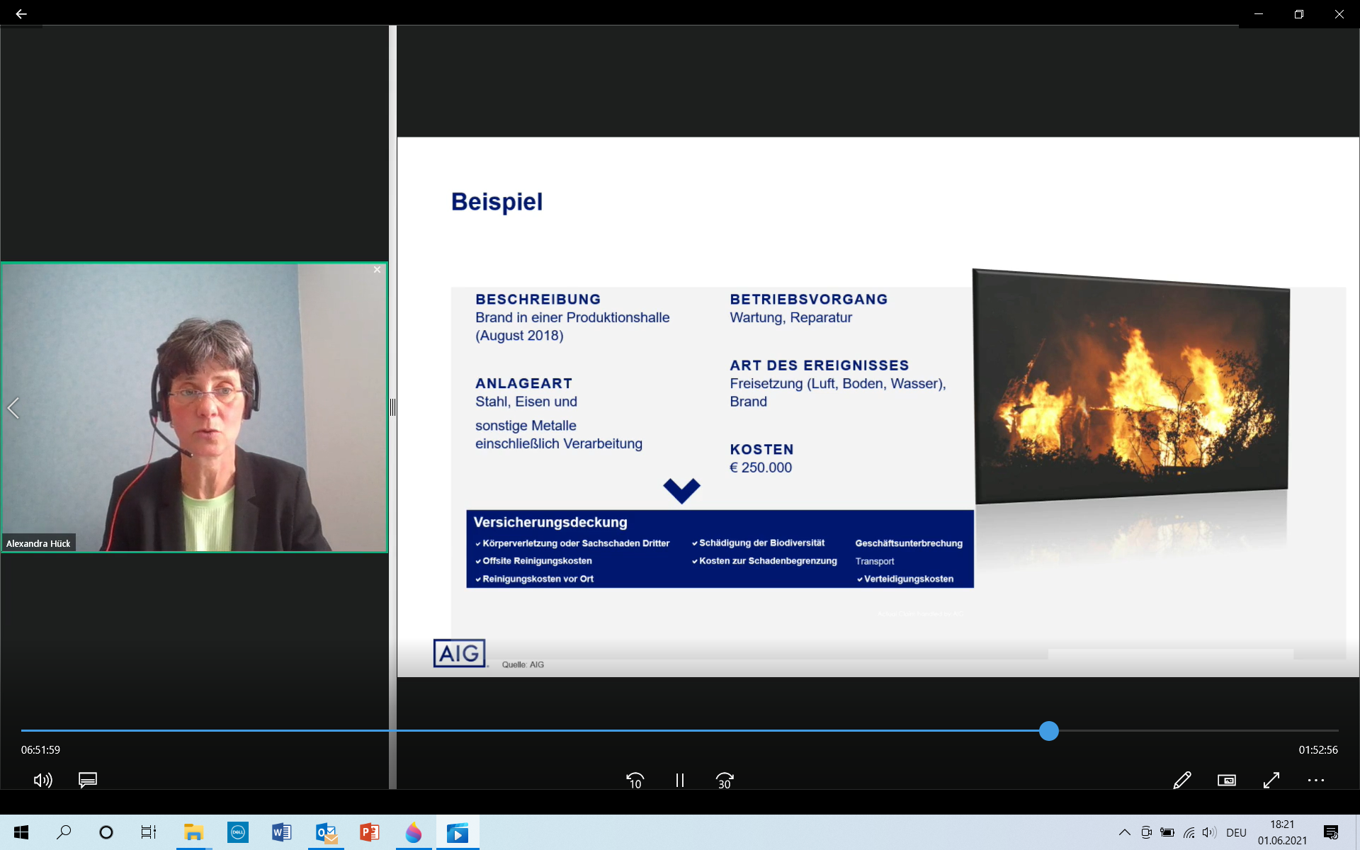The image size is (1360, 850).
Task: Open Word from the taskbar
Action: [x=281, y=832]
